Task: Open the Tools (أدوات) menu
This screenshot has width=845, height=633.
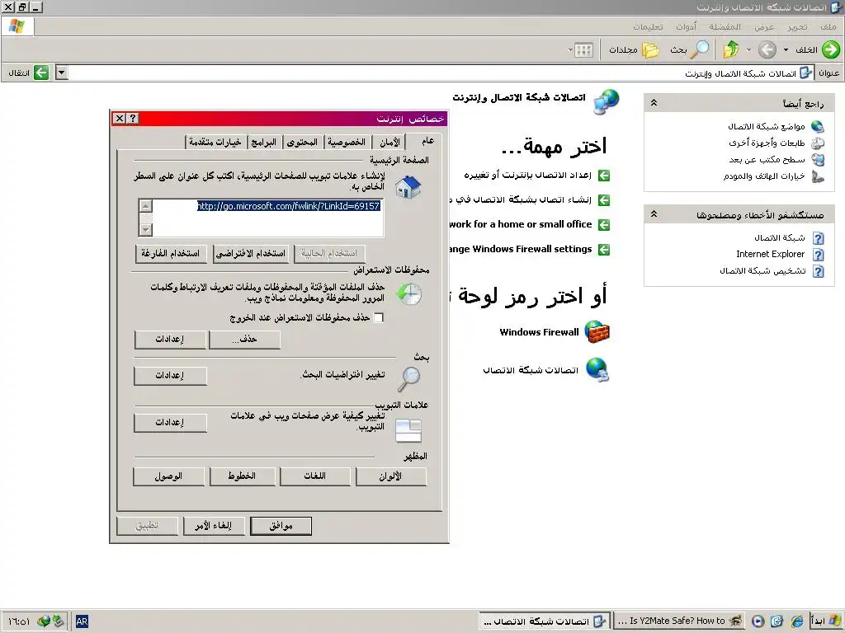Action: click(686, 26)
